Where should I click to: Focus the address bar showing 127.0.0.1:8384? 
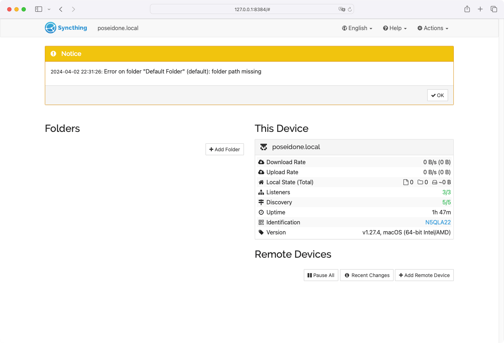[252, 9]
